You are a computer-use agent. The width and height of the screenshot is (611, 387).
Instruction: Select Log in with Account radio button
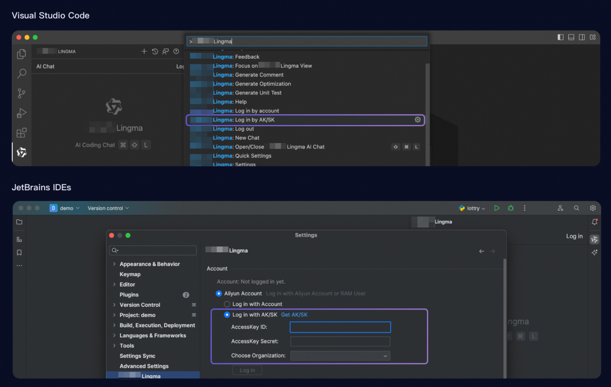227,304
